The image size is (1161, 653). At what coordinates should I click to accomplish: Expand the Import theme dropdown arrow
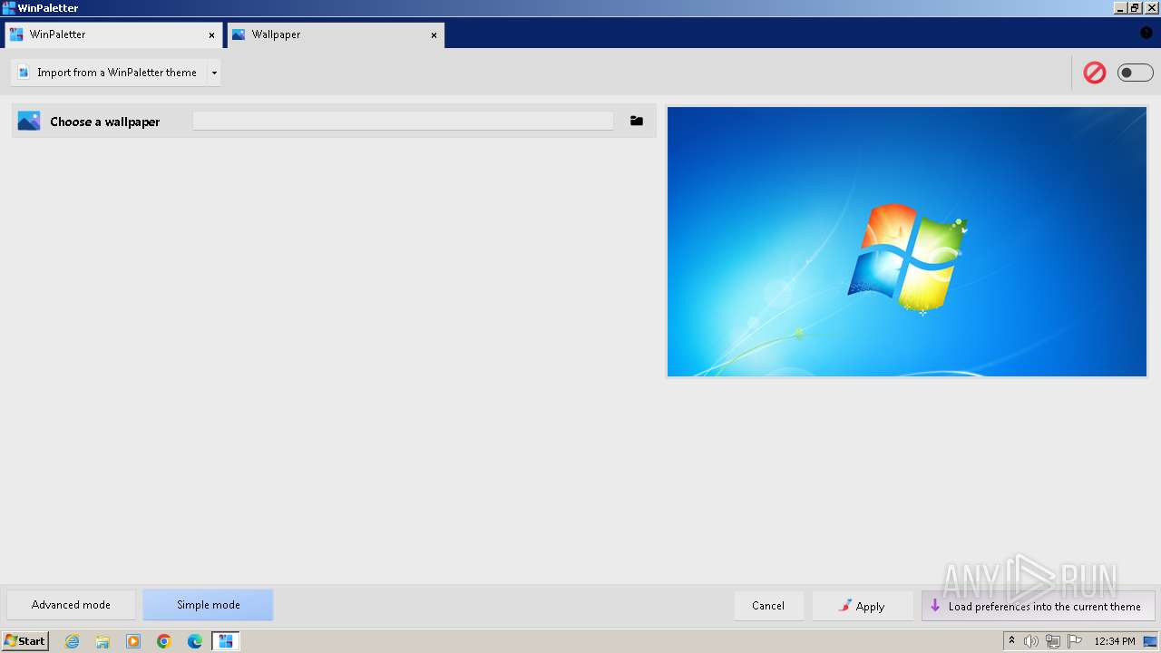click(x=214, y=73)
